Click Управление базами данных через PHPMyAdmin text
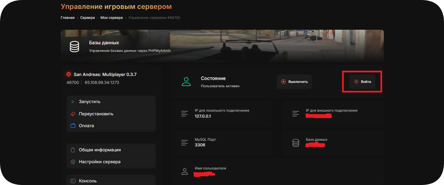The image size is (444, 185). 130,51
